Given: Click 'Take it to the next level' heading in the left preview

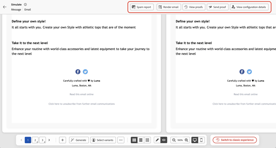Looking at the screenshot, I should (x=30, y=43).
